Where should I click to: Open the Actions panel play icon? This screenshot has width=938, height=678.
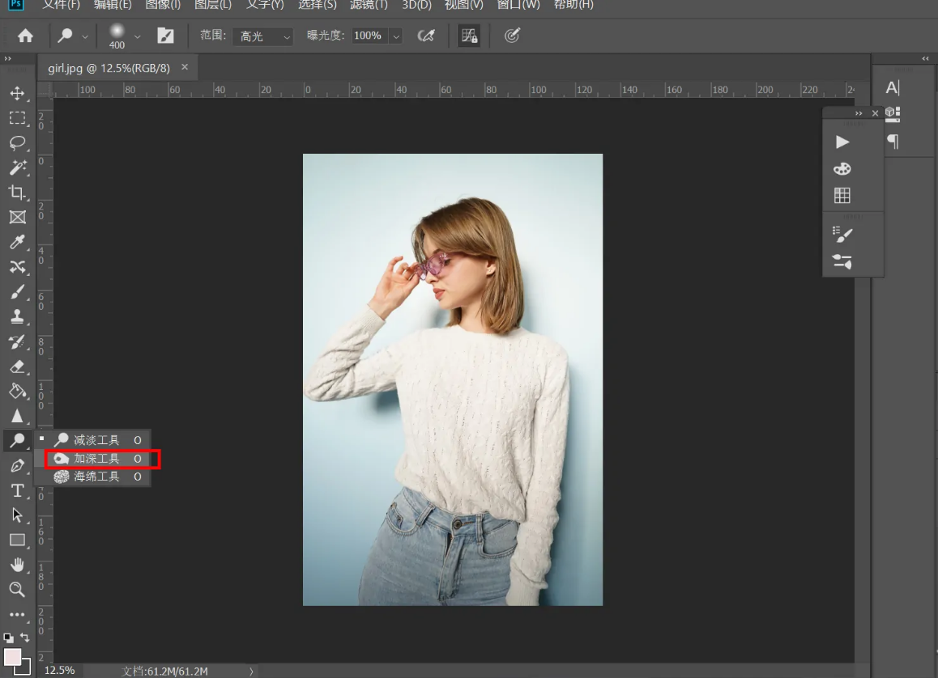click(842, 142)
